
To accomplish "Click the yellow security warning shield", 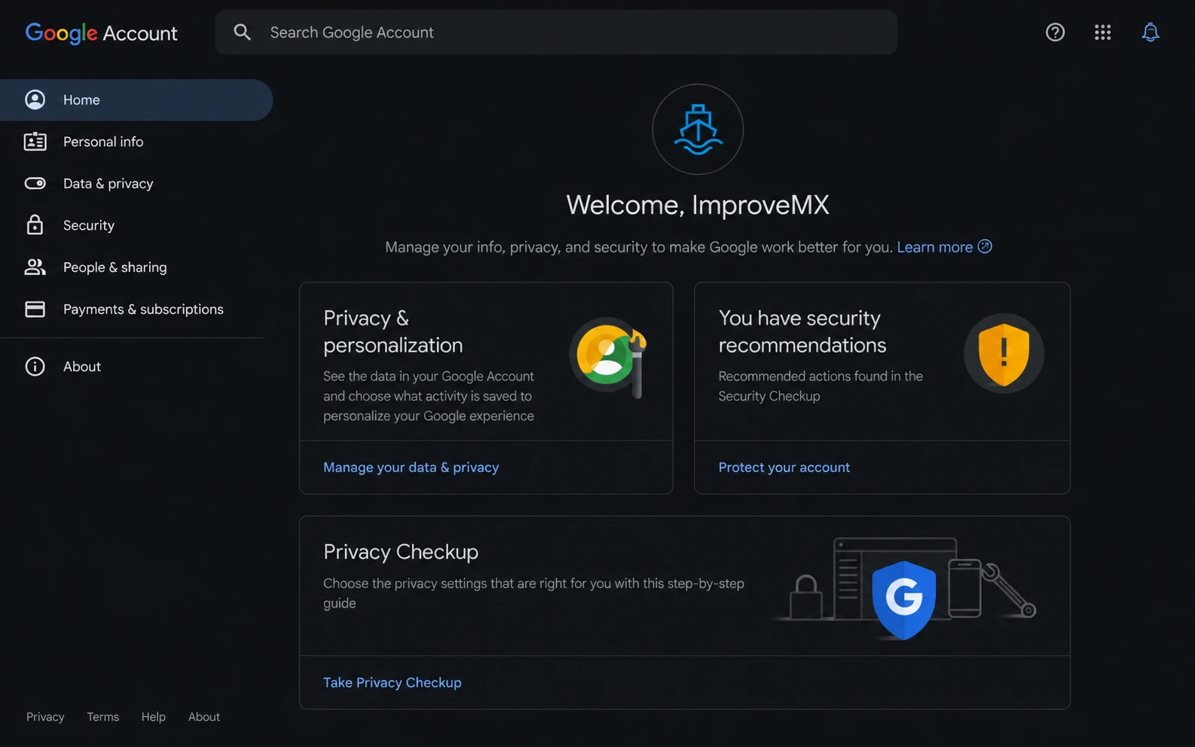I will (x=1004, y=353).
